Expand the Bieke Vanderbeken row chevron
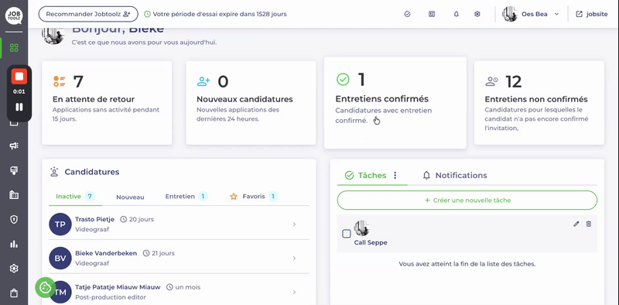Image resolution: width=619 pixels, height=305 pixels. point(294,259)
